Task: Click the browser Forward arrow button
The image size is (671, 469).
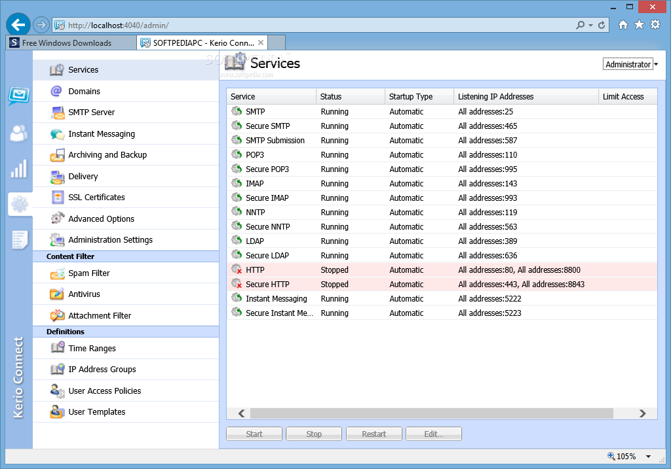Action: 41,25
